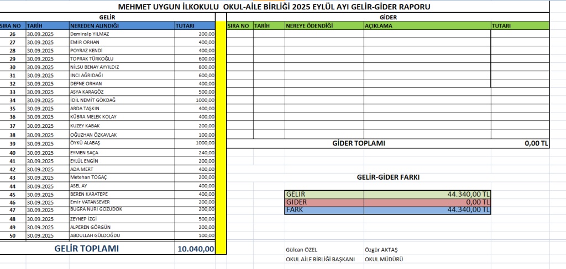This screenshot has width=566, height=269.
Task: Click the report title cell at the top
Action: (275, 7)
